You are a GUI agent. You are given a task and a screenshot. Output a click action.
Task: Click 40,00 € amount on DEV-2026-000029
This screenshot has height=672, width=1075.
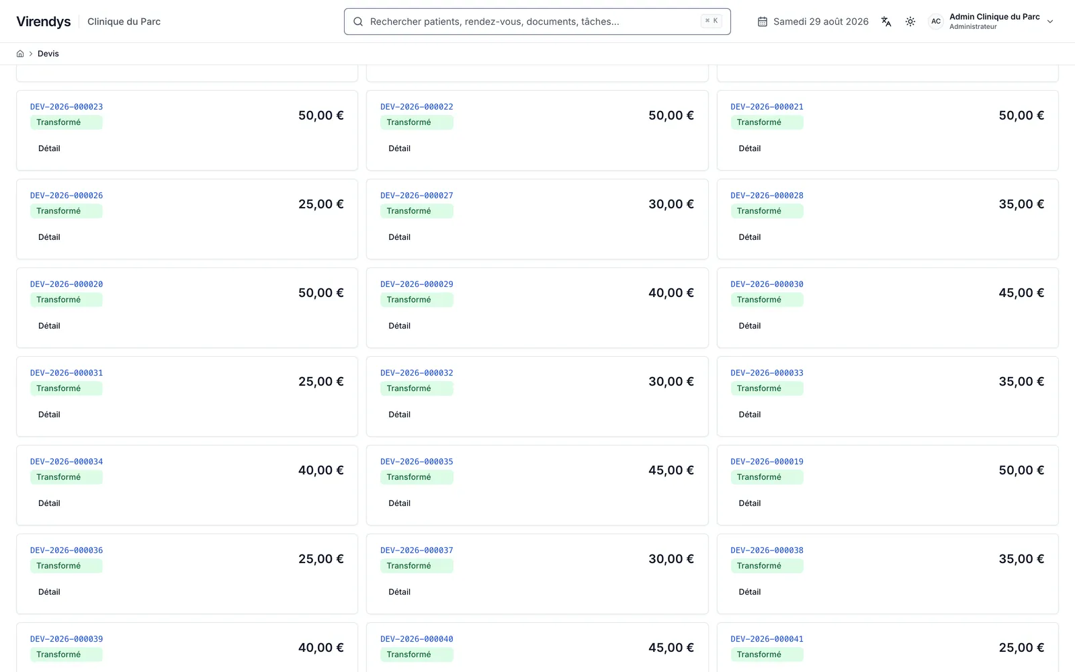(x=671, y=293)
